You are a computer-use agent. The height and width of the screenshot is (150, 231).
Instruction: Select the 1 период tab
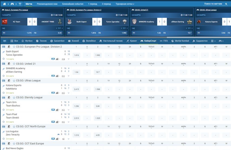coord(93,4)
